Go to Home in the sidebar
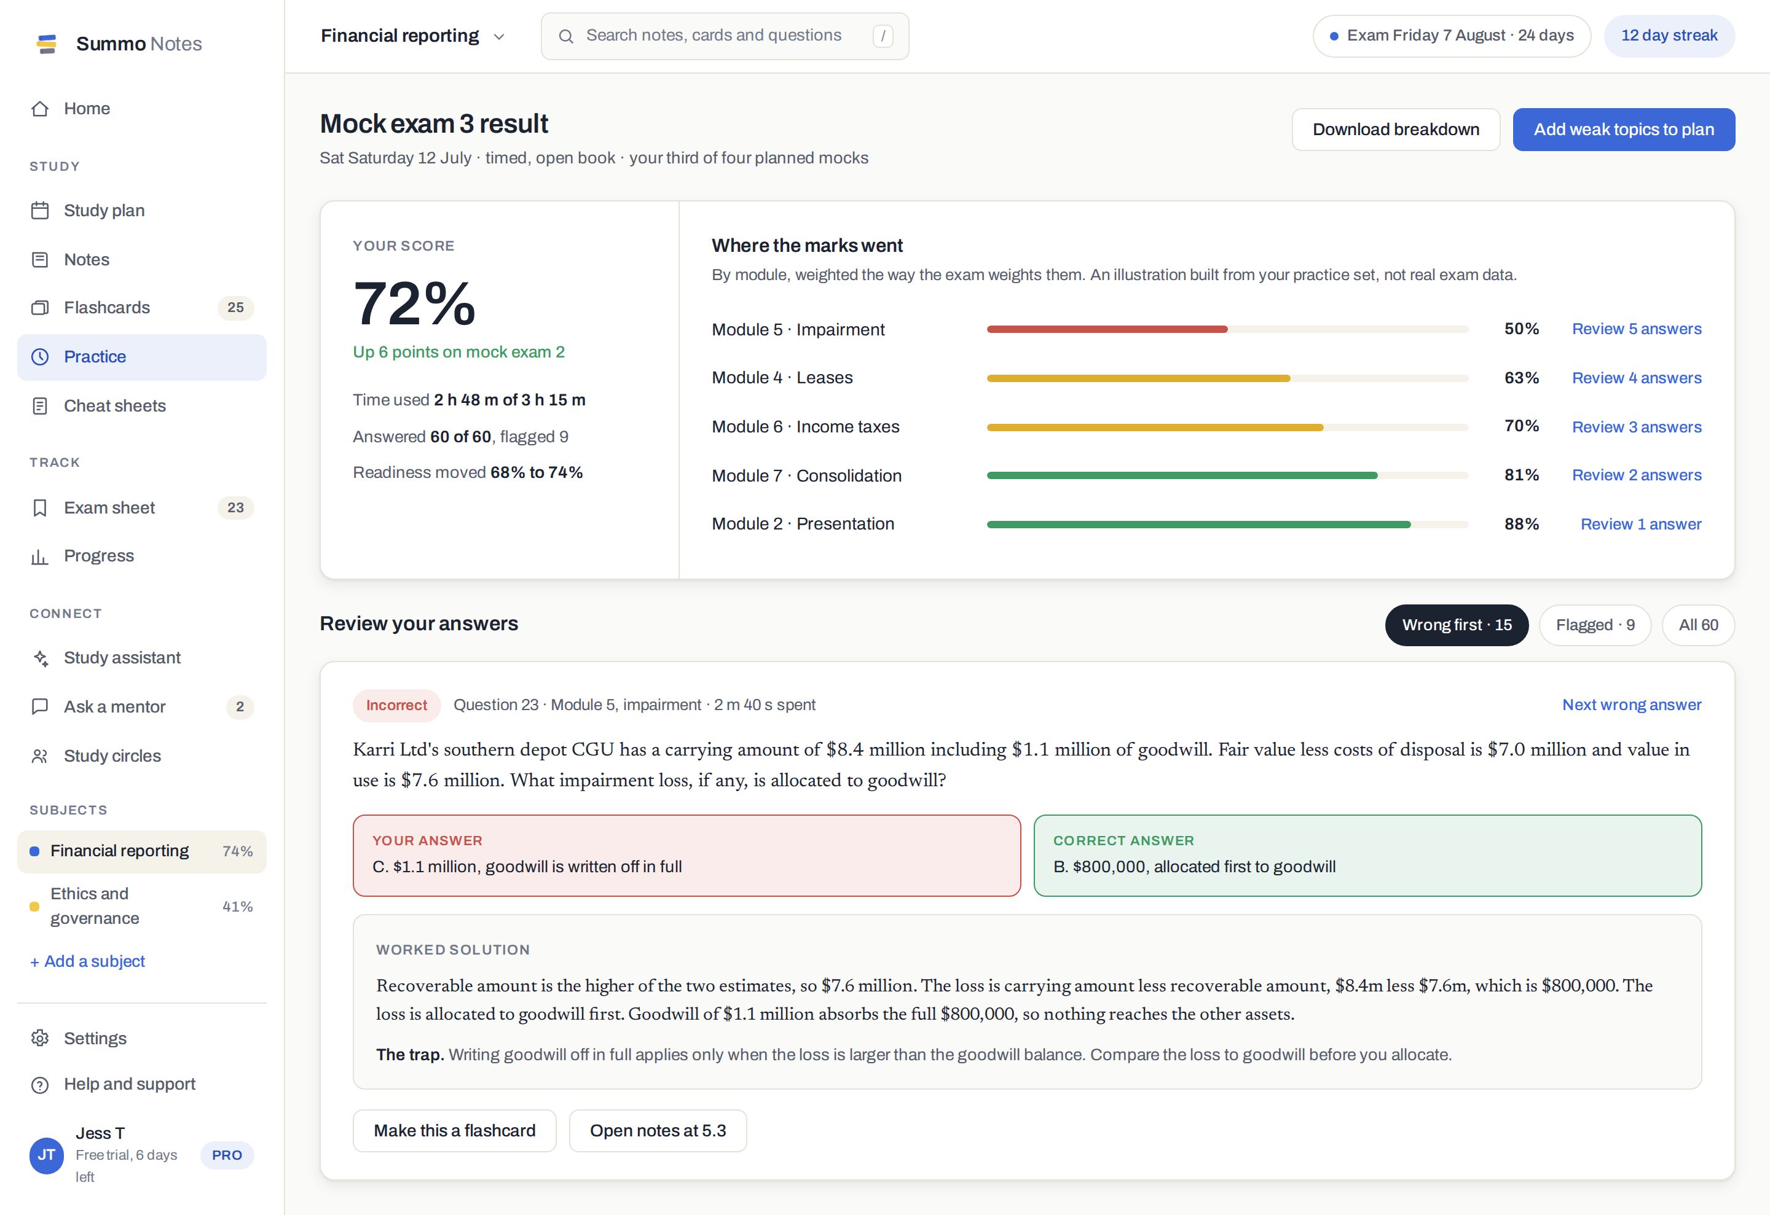 click(141, 109)
